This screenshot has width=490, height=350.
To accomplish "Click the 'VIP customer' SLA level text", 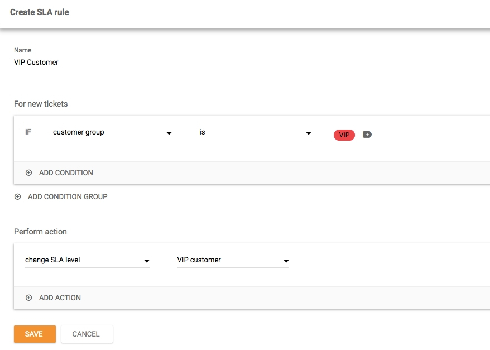I will (199, 260).
